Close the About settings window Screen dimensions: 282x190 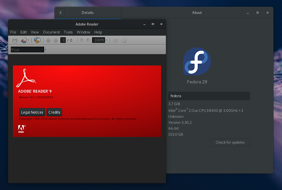pos(267,13)
